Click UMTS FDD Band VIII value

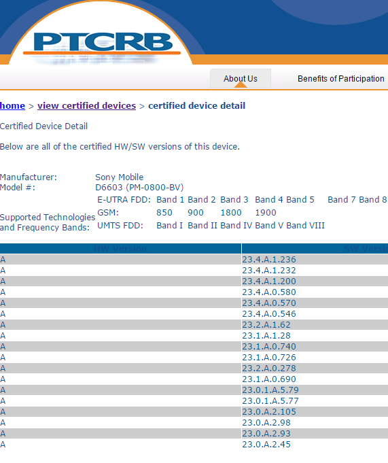(x=305, y=226)
